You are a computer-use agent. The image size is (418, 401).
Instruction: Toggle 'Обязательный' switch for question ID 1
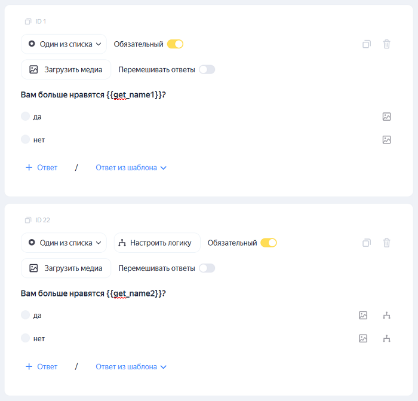coord(175,44)
